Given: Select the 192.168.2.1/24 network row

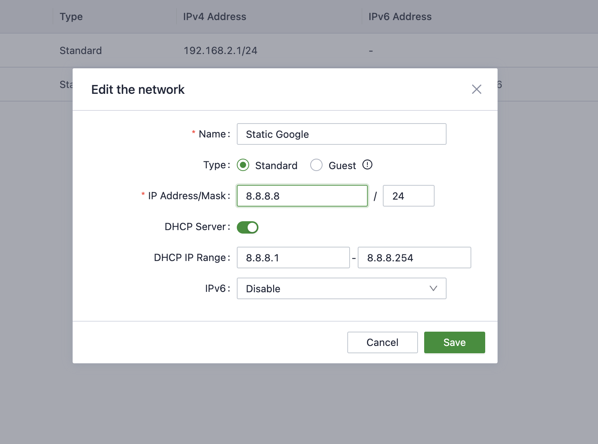Looking at the screenshot, I should click(x=220, y=51).
